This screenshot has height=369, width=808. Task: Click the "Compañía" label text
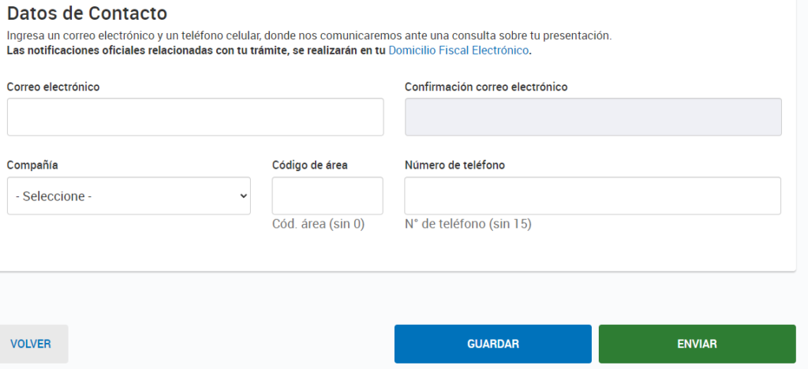pyautogui.click(x=32, y=166)
